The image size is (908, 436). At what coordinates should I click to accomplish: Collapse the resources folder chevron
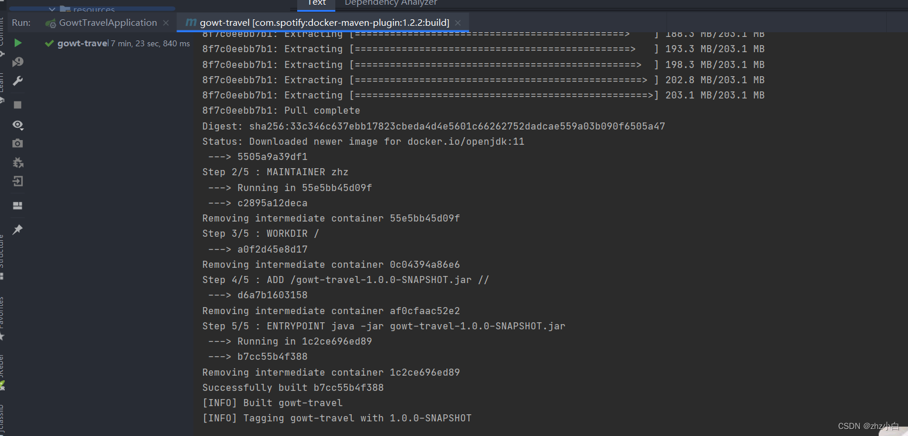[52, 9]
